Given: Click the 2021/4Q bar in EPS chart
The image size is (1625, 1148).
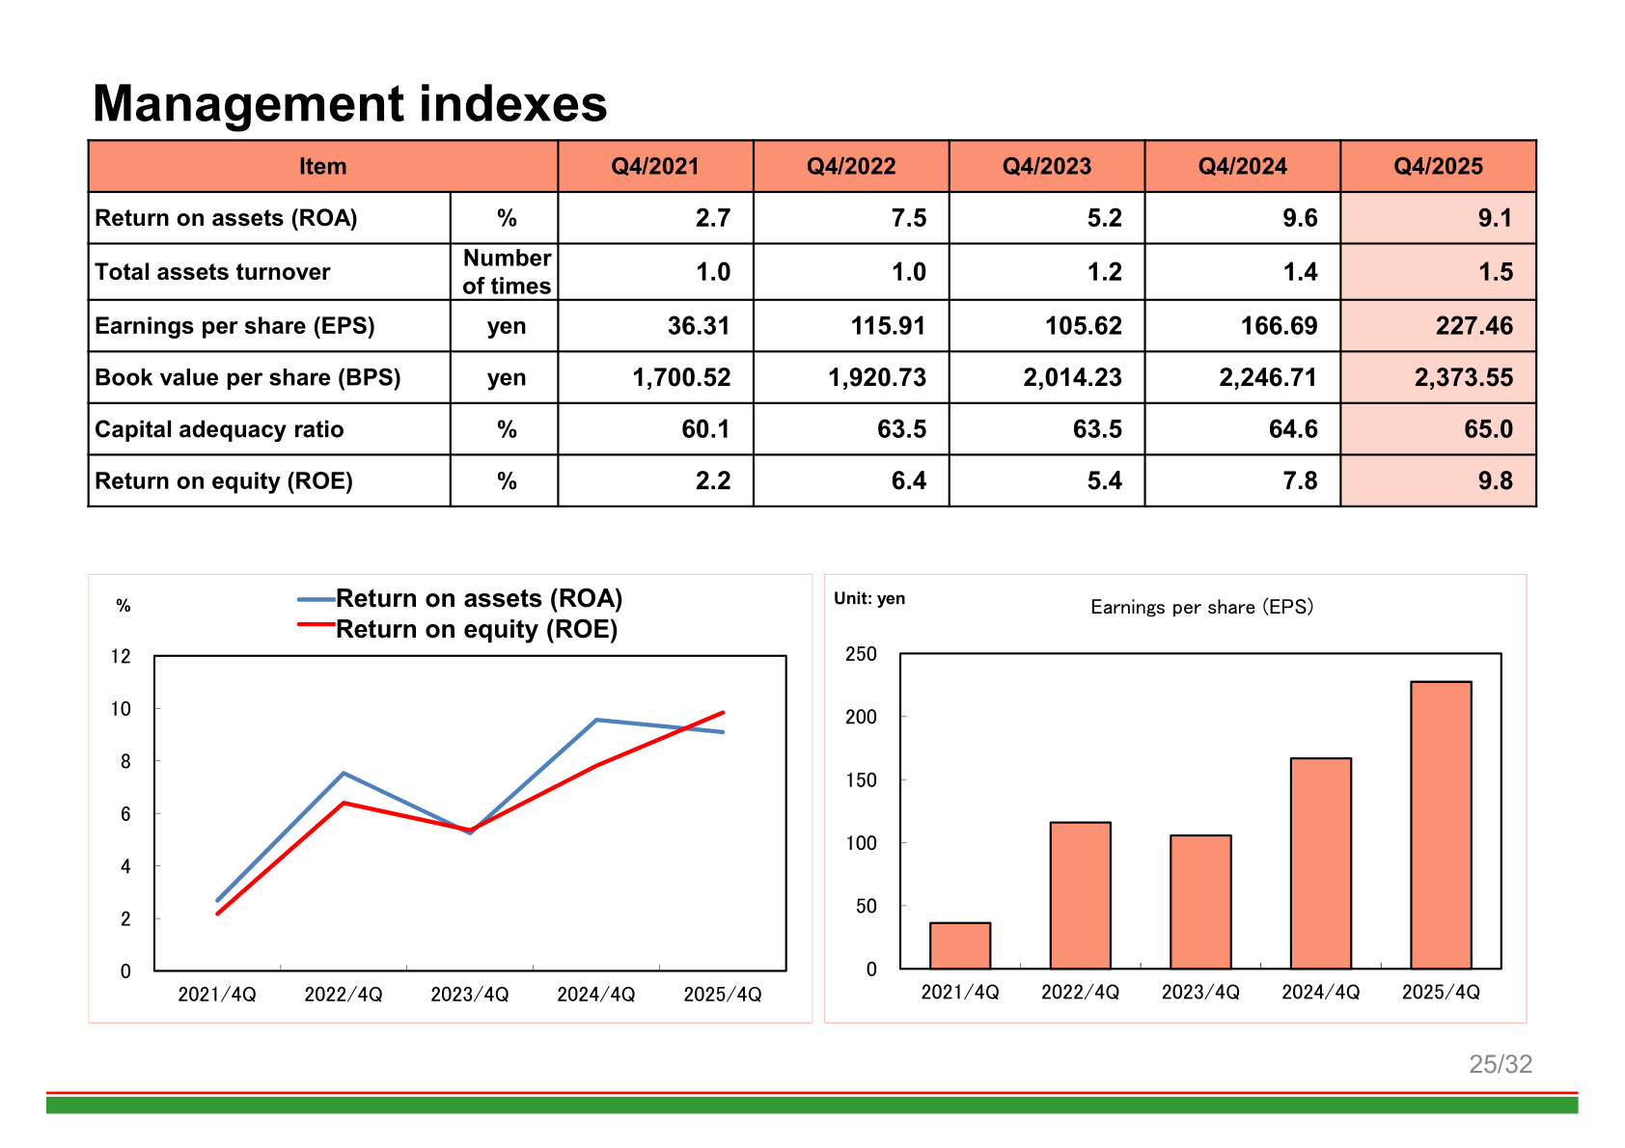Looking at the screenshot, I should click(960, 945).
